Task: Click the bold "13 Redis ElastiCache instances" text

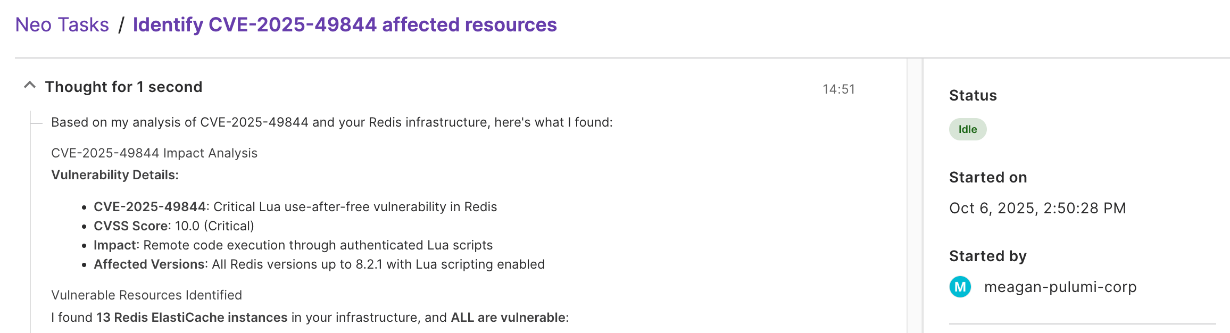Action: (192, 318)
